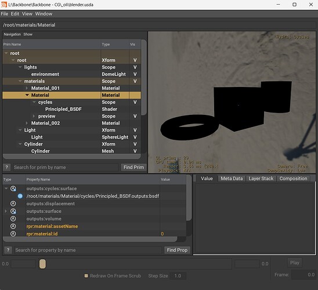Viewport: 318px width, 290px height.
Task: Click attribute icon for outputs:displacement
Action: (x=13, y=204)
